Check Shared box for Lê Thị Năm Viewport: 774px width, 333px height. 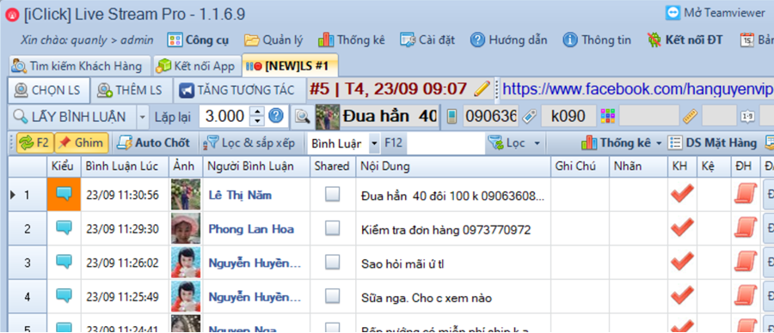[332, 195]
